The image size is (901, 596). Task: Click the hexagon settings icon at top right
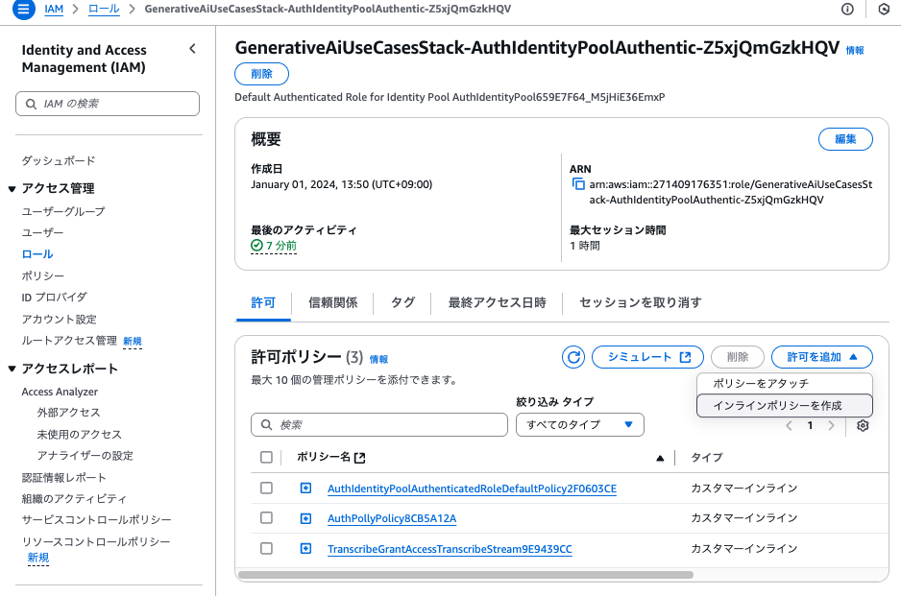(884, 9)
